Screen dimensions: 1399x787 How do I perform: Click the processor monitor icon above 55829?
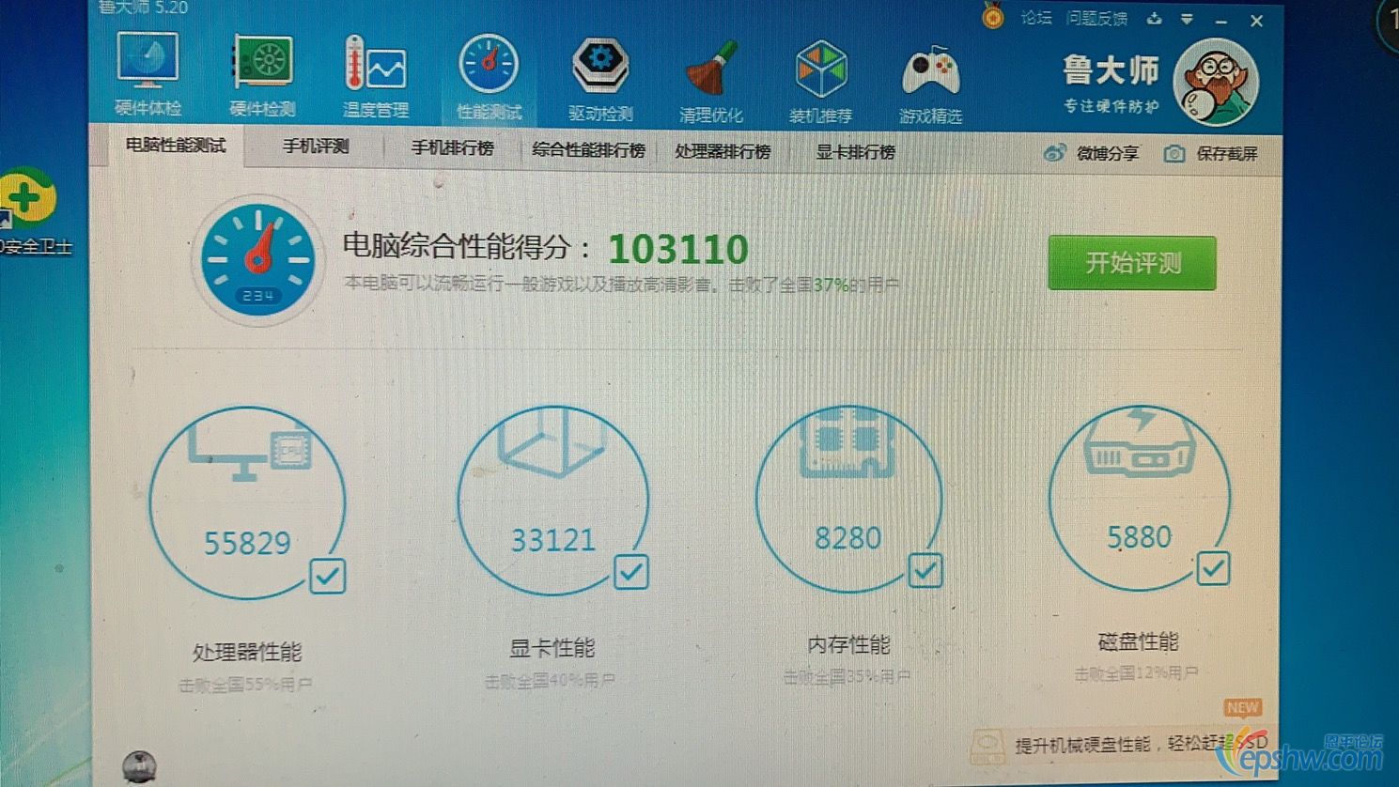pyautogui.click(x=250, y=452)
